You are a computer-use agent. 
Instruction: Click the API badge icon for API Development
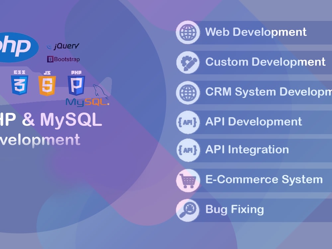click(x=188, y=122)
